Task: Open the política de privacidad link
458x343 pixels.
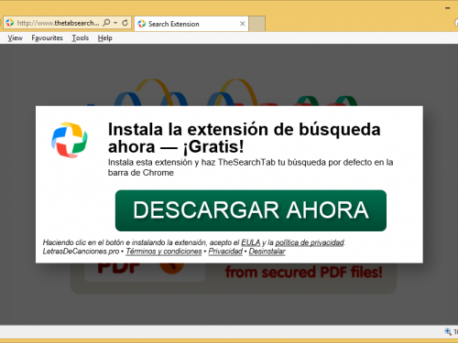Action: point(310,242)
